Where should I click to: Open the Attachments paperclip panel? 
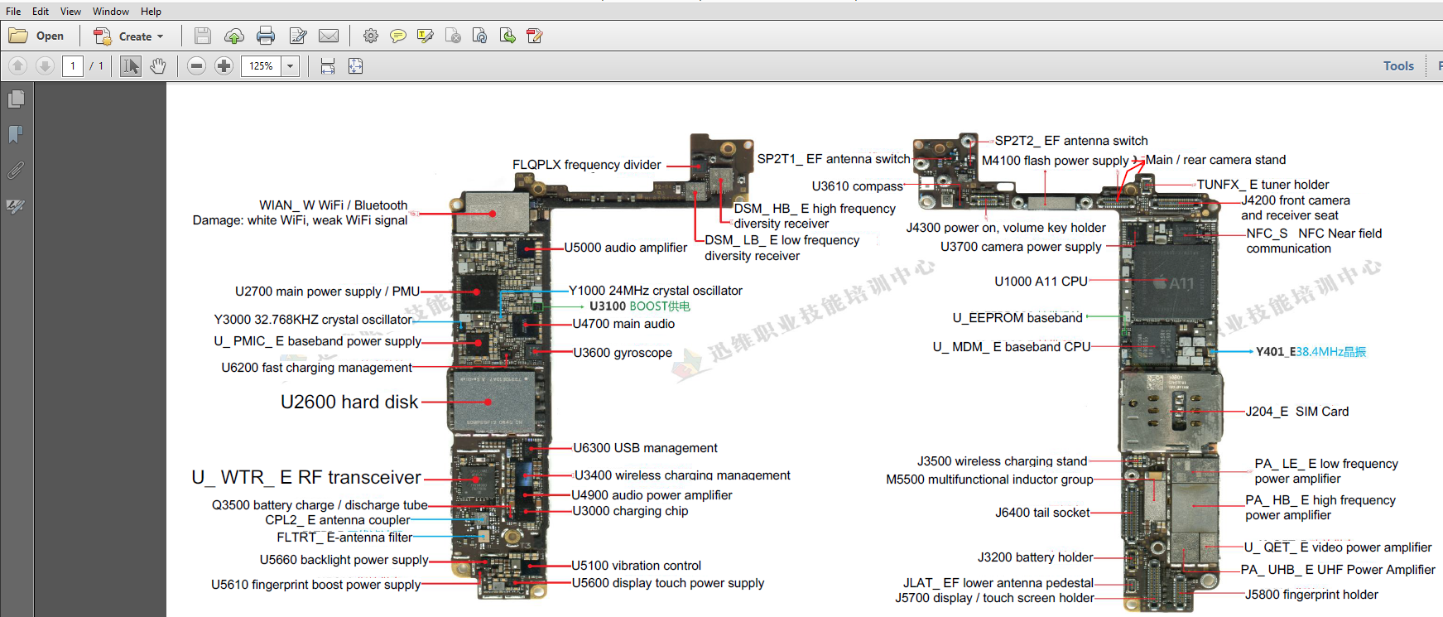point(16,171)
